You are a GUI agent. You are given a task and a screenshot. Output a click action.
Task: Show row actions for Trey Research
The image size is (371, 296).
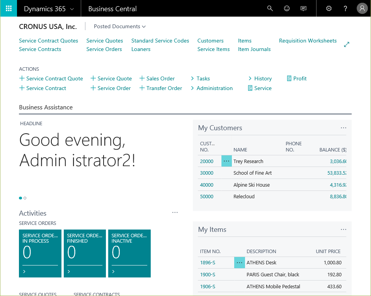tap(226, 161)
